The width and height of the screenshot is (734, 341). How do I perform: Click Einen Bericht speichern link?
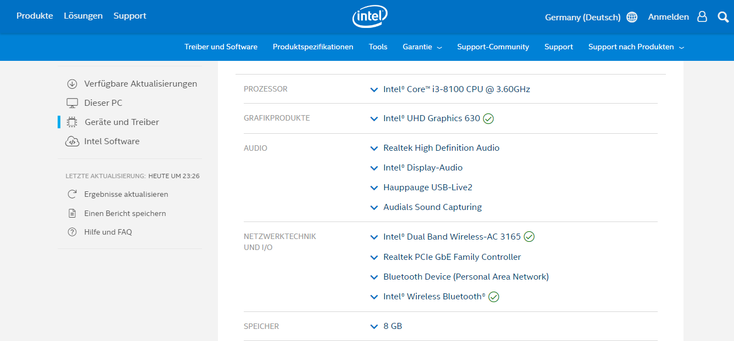coord(125,213)
